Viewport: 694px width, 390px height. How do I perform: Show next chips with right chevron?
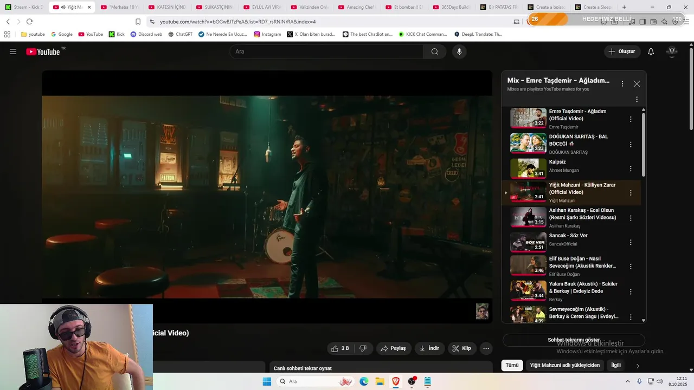coord(638,366)
